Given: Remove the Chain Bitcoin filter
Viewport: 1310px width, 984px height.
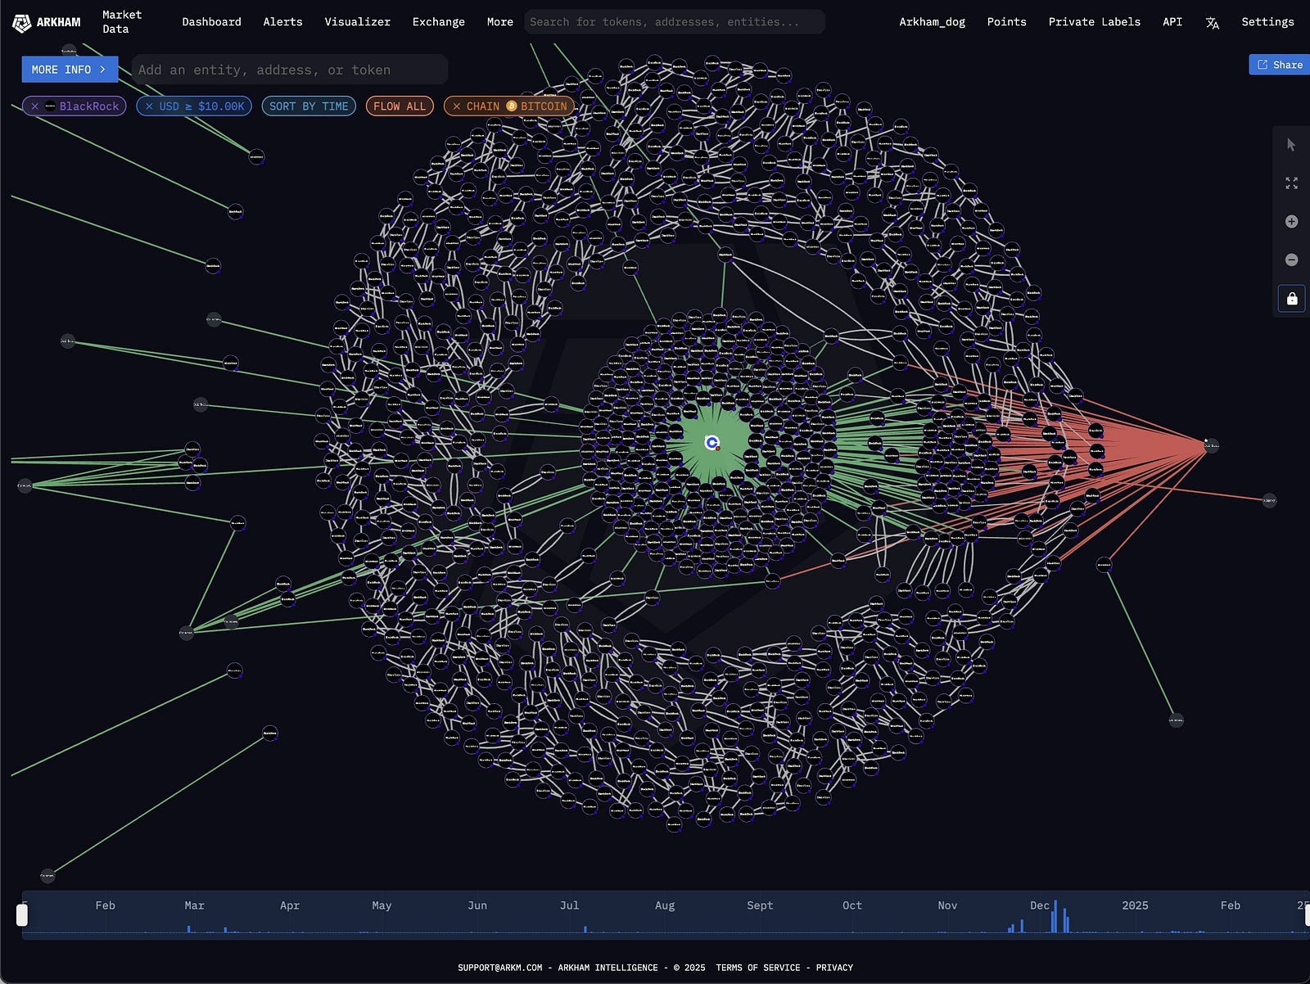Looking at the screenshot, I should [x=457, y=106].
